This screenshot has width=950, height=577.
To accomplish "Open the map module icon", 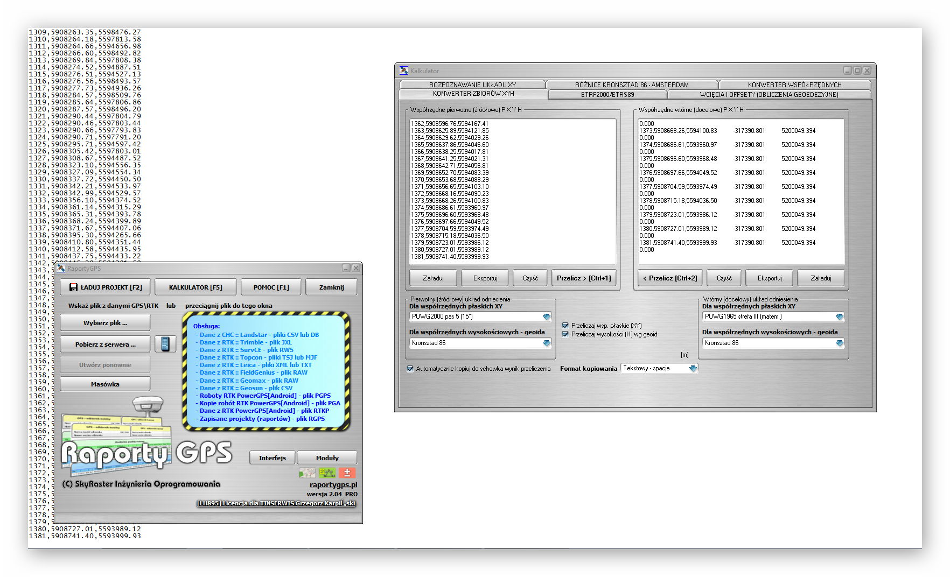I will point(307,473).
